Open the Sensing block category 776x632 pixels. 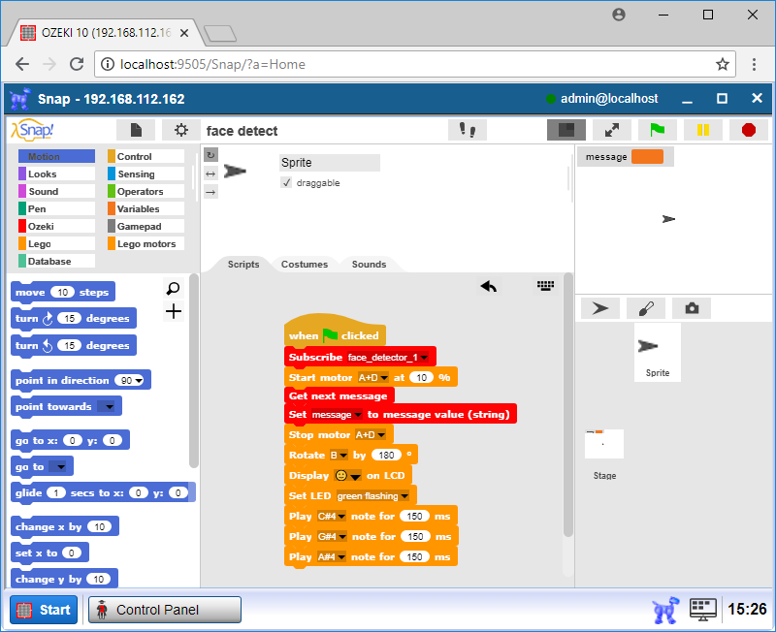pos(146,174)
